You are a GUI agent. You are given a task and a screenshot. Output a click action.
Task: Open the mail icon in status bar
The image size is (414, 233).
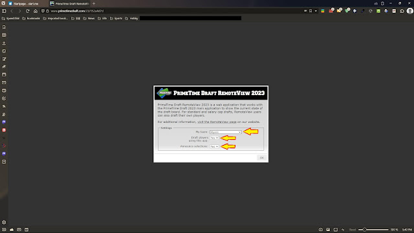[19, 230]
